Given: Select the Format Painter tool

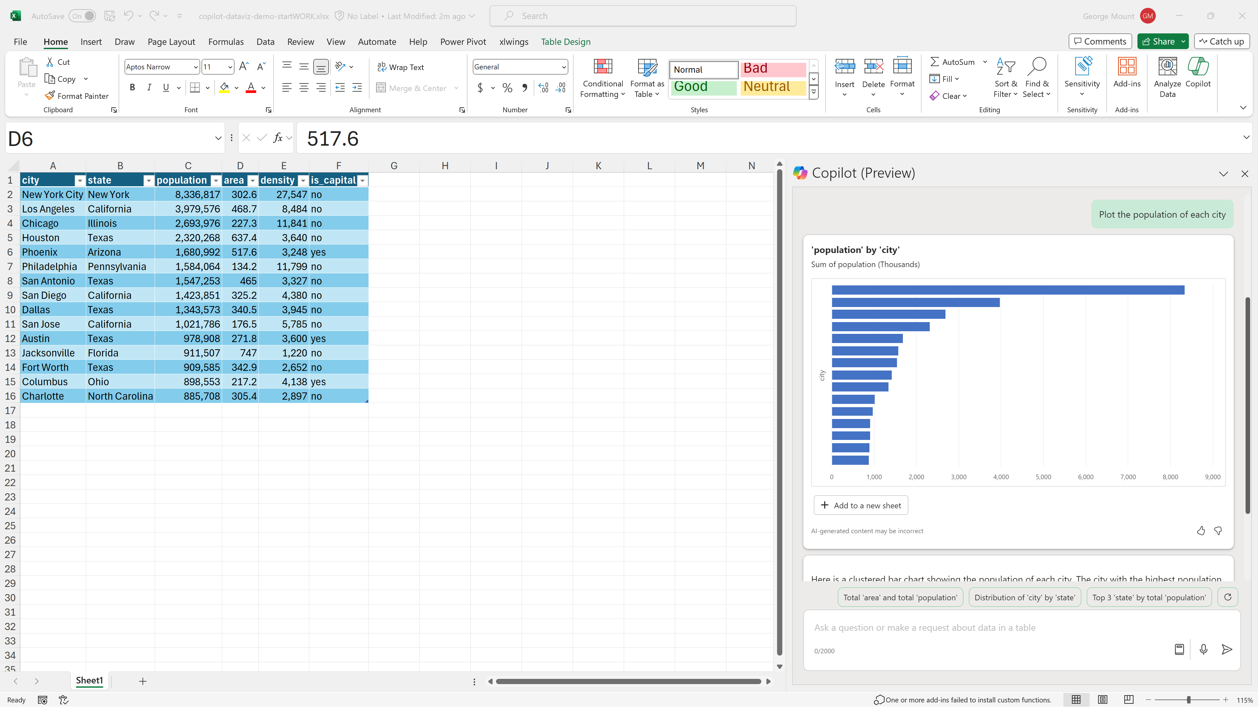Looking at the screenshot, I should pyautogui.click(x=77, y=96).
